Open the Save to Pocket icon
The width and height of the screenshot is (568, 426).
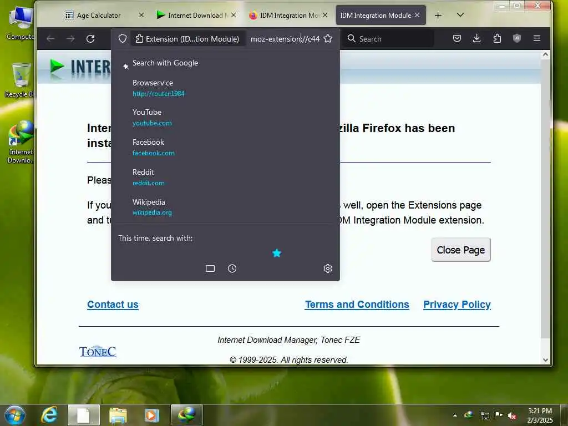pyautogui.click(x=457, y=38)
